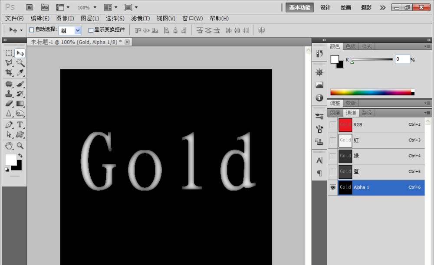The width and height of the screenshot is (434, 265).
Task: Open the Info panel icon
Action: click(319, 98)
